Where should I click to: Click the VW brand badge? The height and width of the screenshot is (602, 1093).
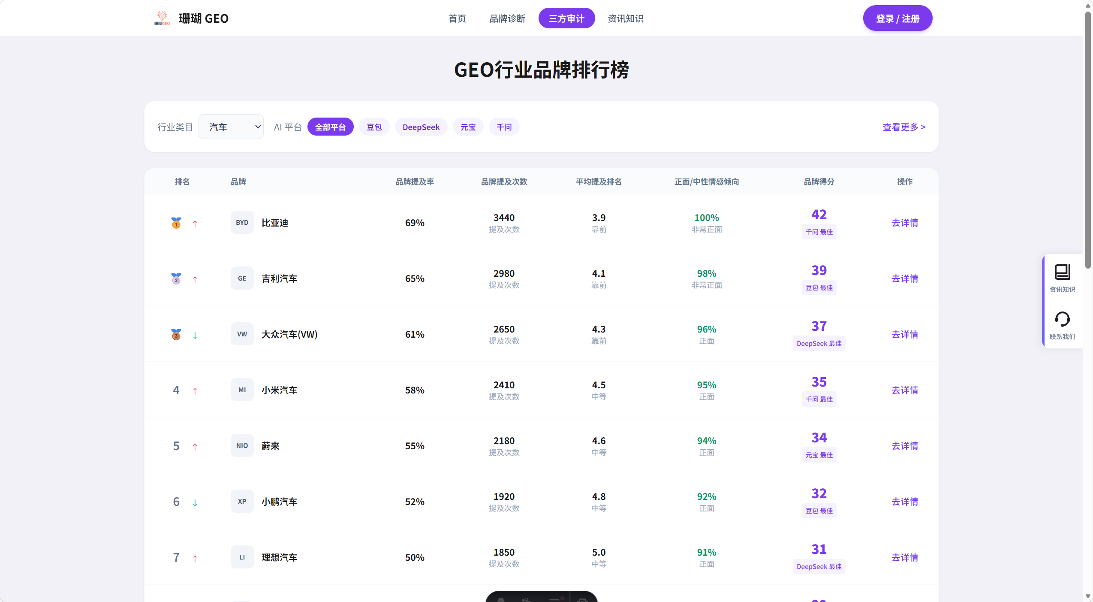(x=242, y=334)
